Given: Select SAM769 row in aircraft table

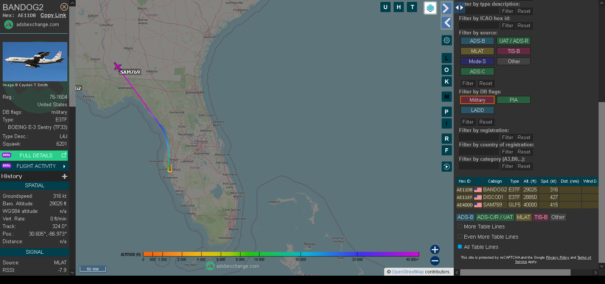Looking at the screenshot, I should [x=527, y=205].
